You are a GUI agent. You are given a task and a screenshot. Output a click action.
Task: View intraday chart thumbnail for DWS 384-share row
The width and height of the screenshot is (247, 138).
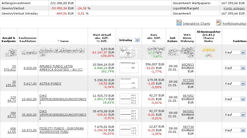coord(129,115)
